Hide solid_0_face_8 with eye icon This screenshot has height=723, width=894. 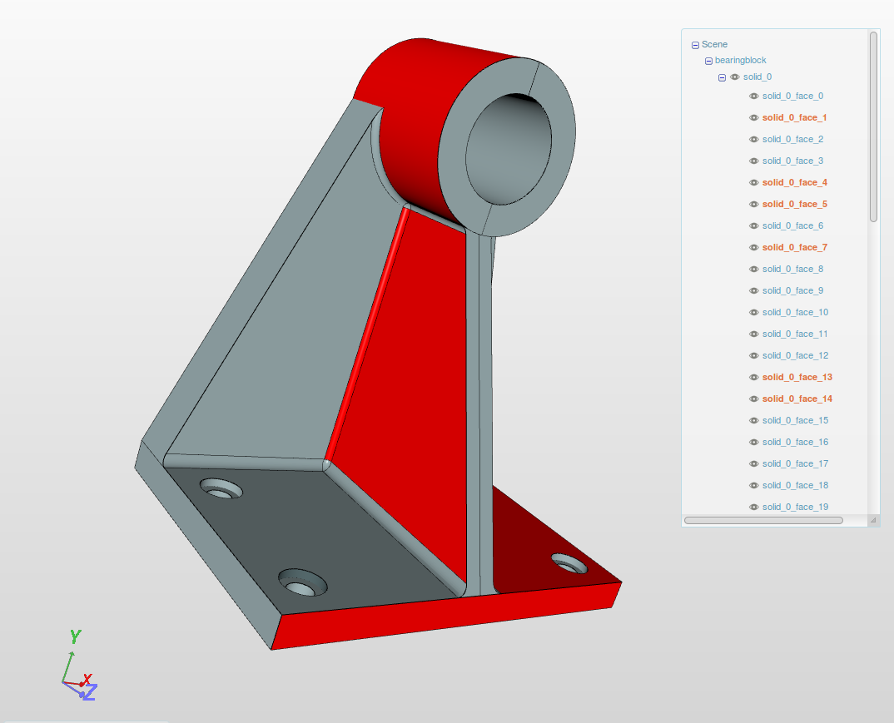754,270
